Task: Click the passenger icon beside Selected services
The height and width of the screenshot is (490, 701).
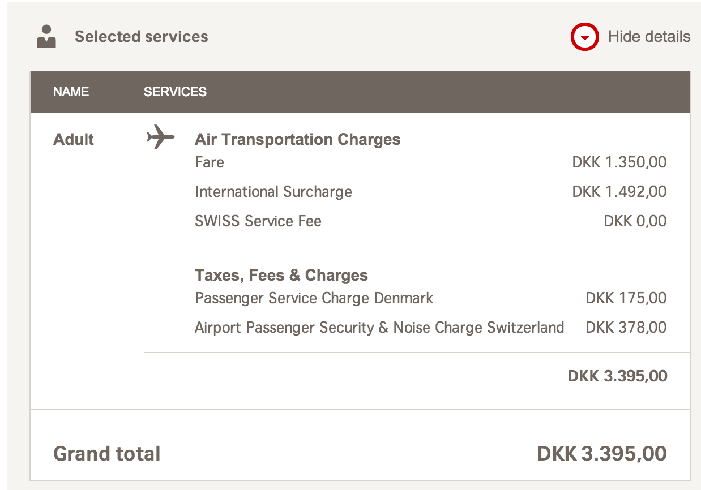Action: click(x=46, y=37)
